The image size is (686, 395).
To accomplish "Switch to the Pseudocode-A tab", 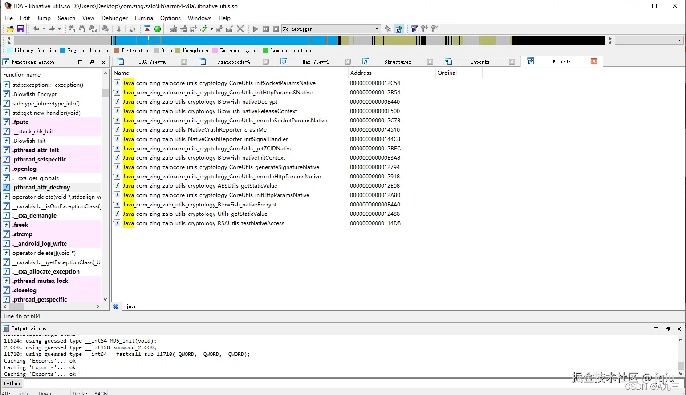I will [234, 62].
